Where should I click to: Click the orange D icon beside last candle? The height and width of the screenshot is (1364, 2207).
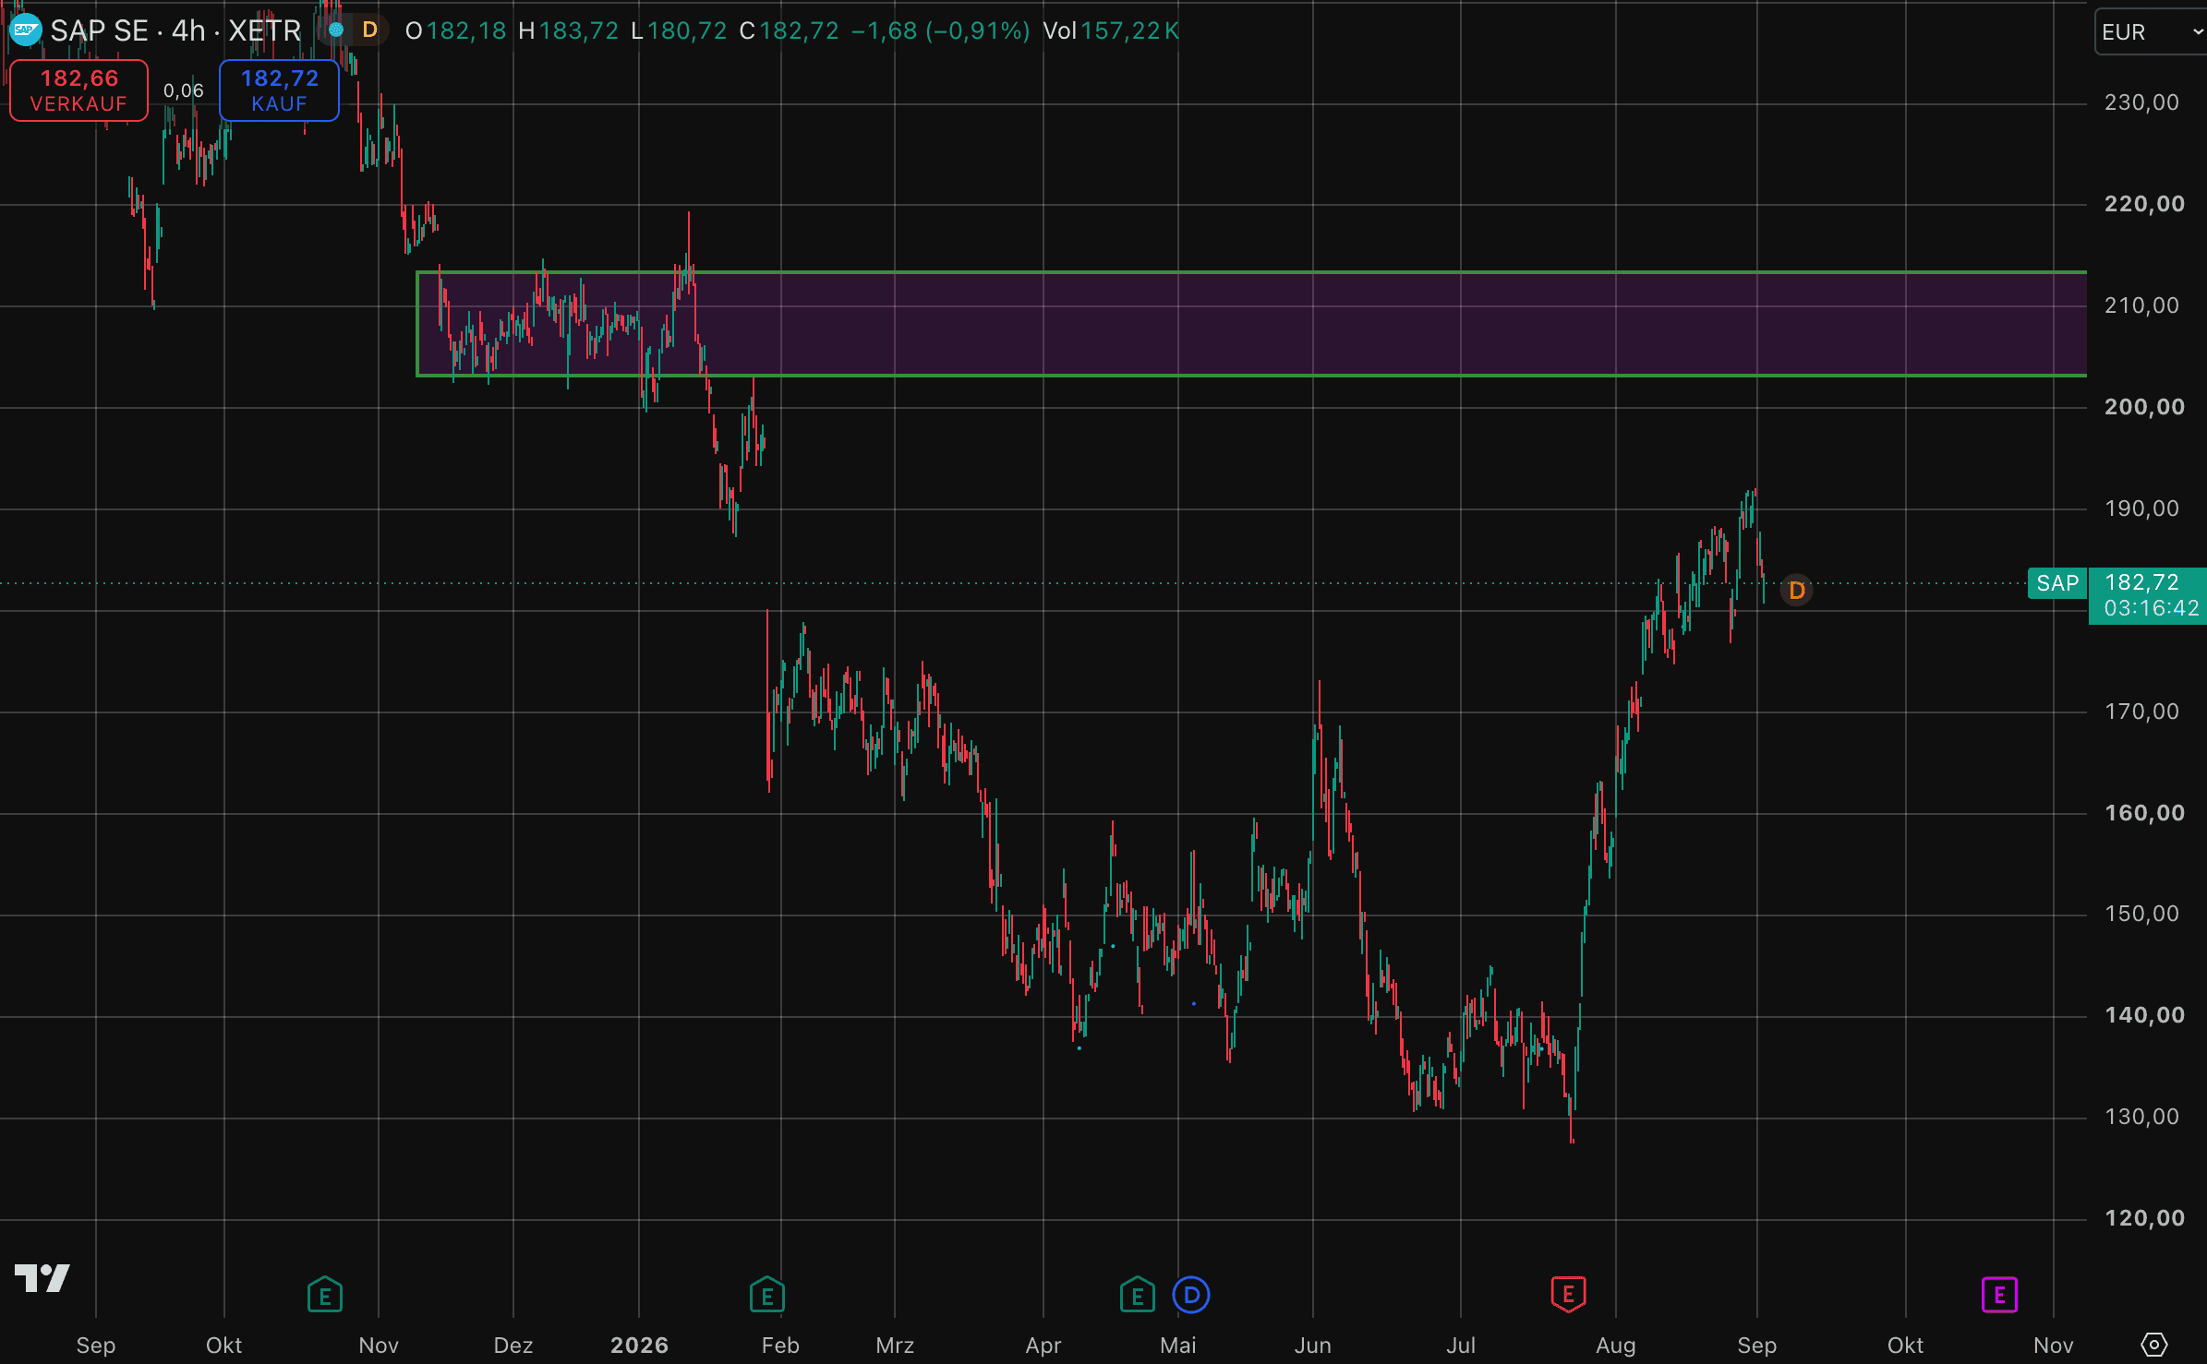[x=1796, y=590]
